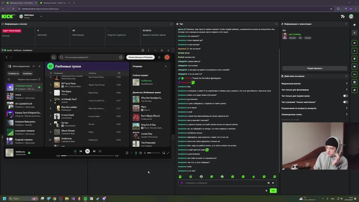Viewport: 359px width, 202px height.
Task: Open chat settings gear icon
Action: [266, 191]
